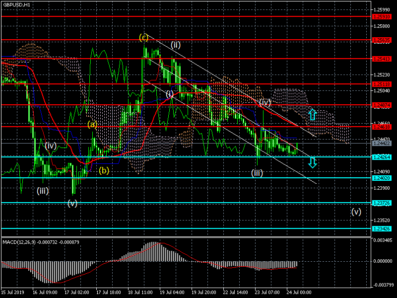Select the yellow (c) wave label
Viewport: 397px width, 298px height.
click(143, 37)
